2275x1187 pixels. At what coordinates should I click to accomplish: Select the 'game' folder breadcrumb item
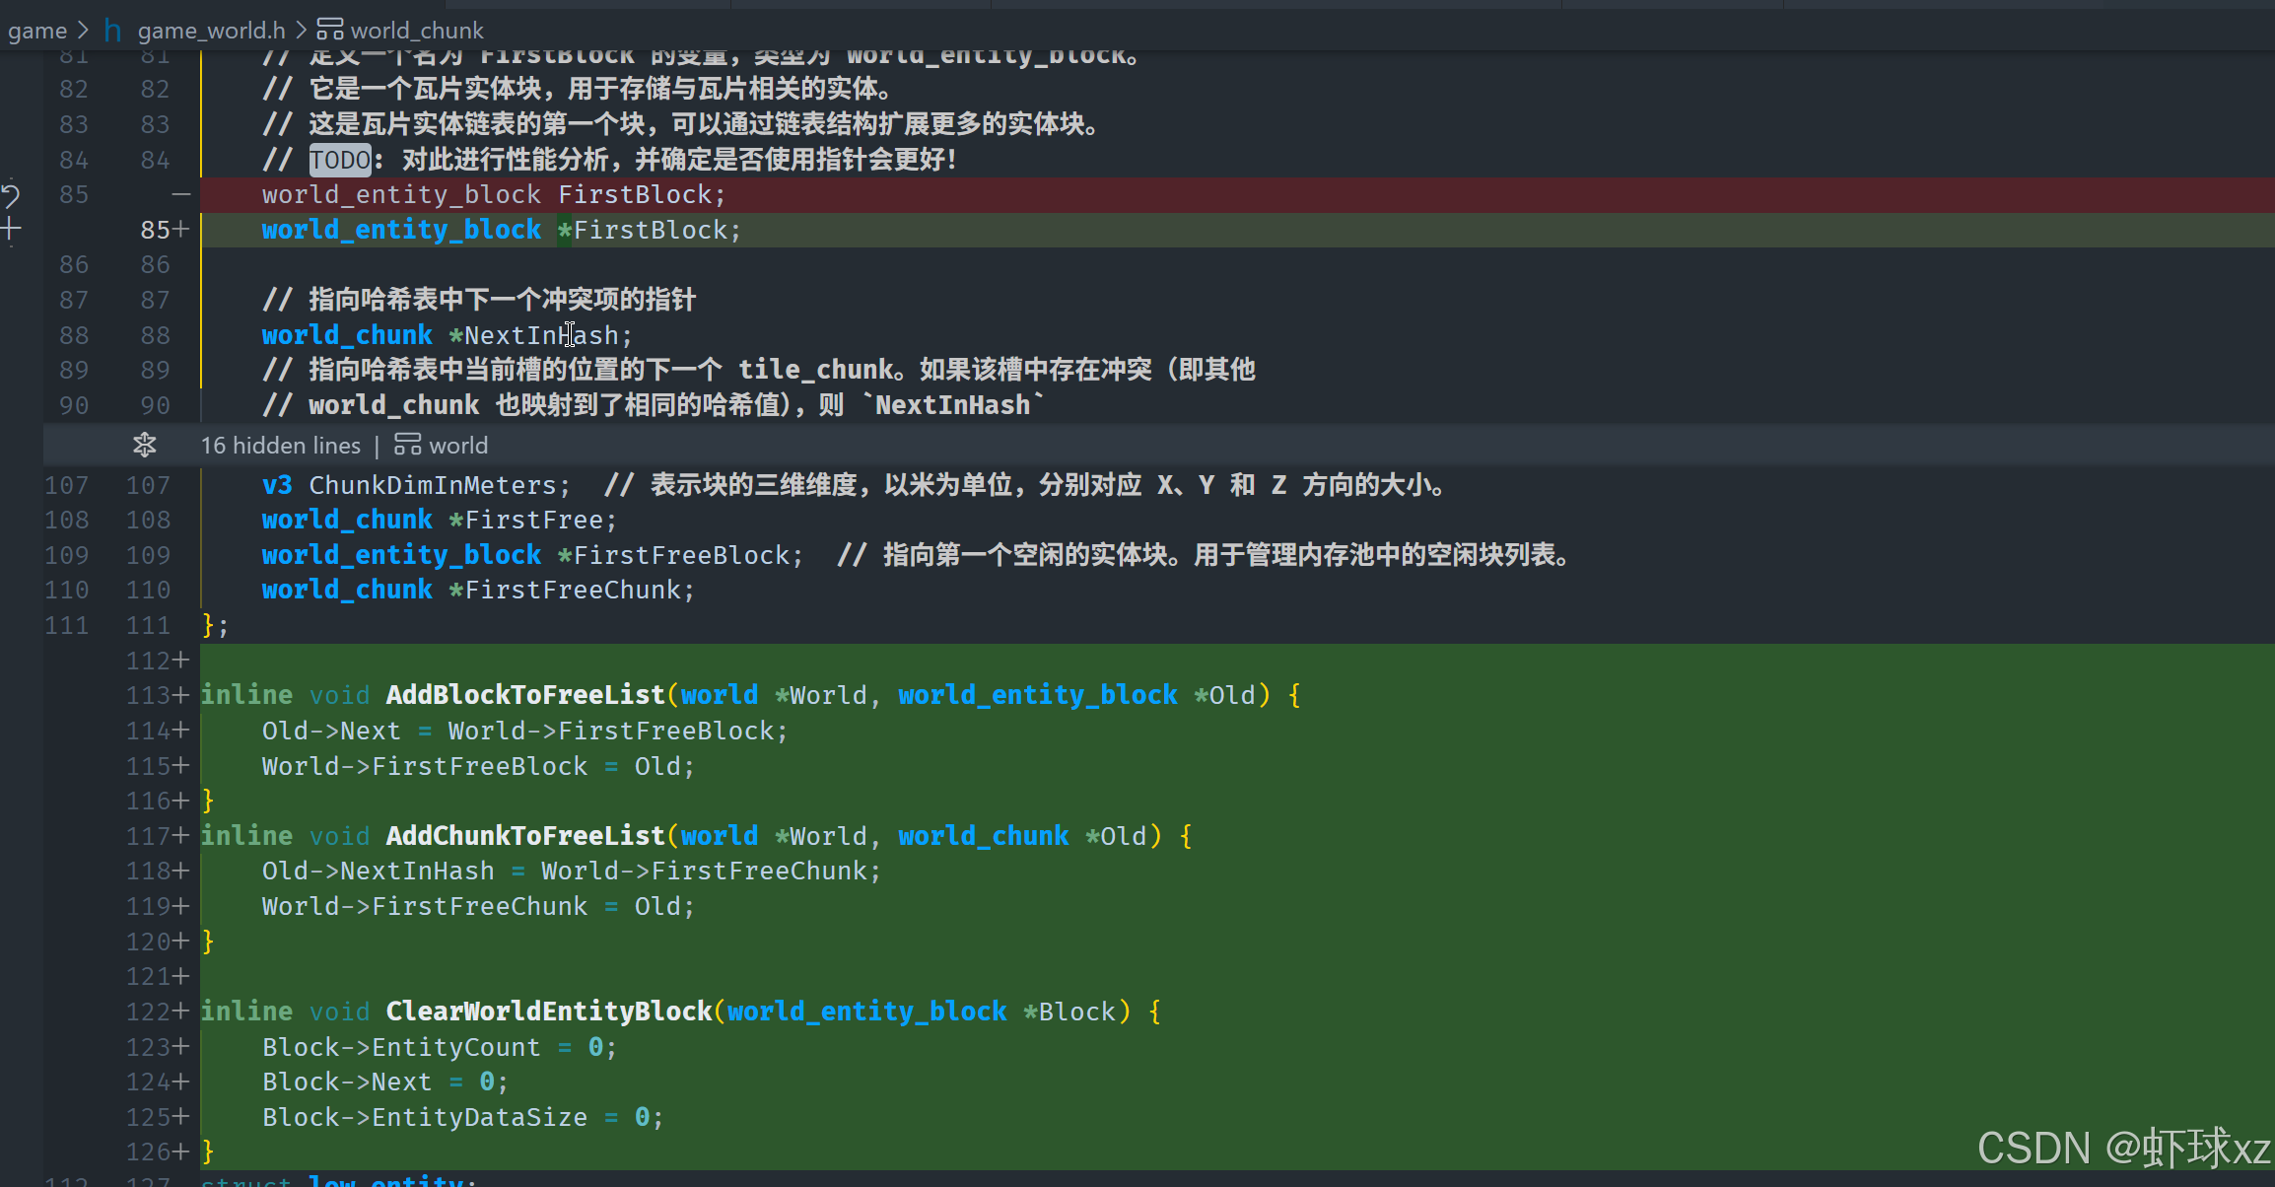coord(37,31)
